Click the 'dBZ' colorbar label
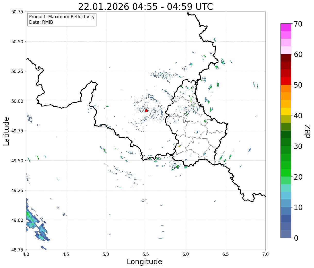The width and height of the screenshot is (314, 268). coord(308,131)
